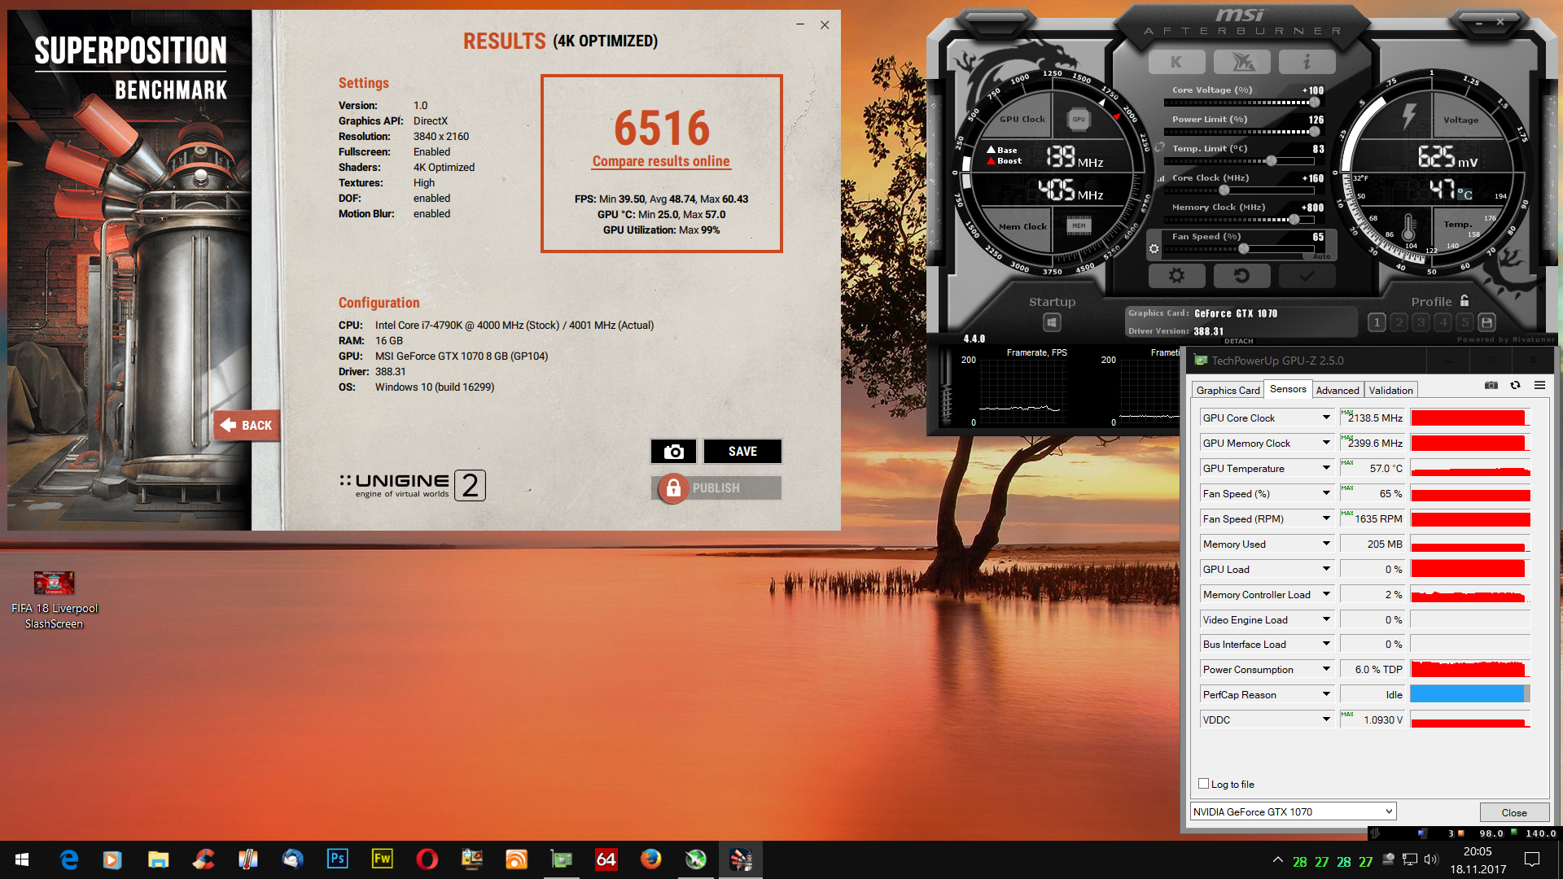Expand GPU Core Clock sensor dropdown

pyautogui.click(x=1326, y=418)
